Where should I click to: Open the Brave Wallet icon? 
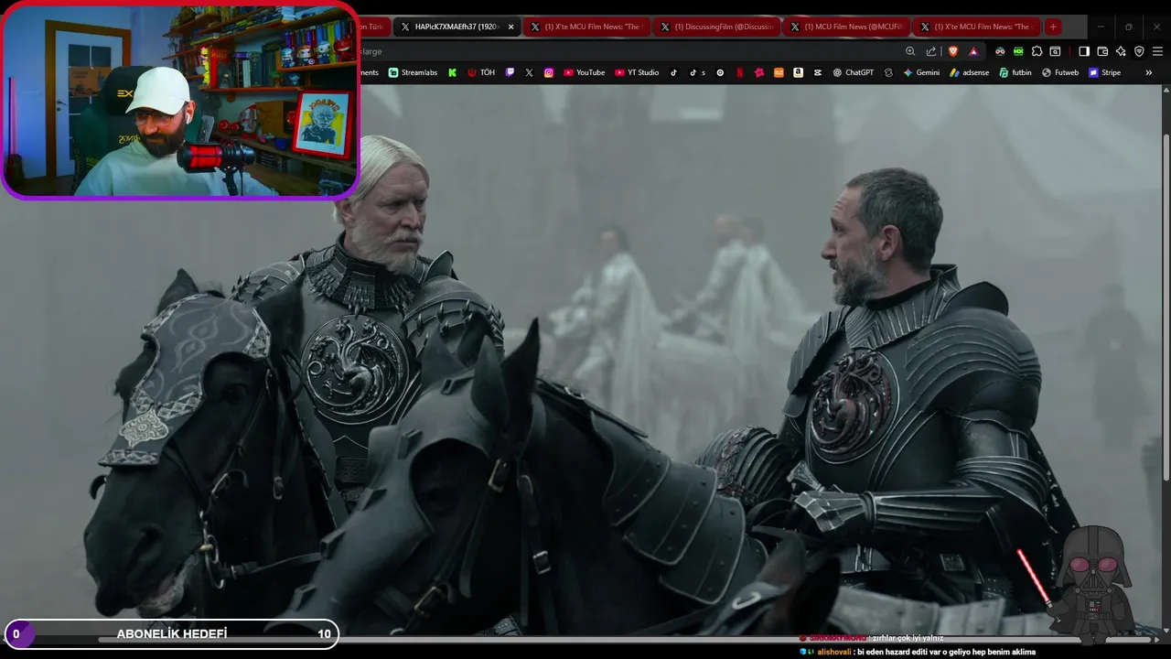click(x=1102, y=51)
